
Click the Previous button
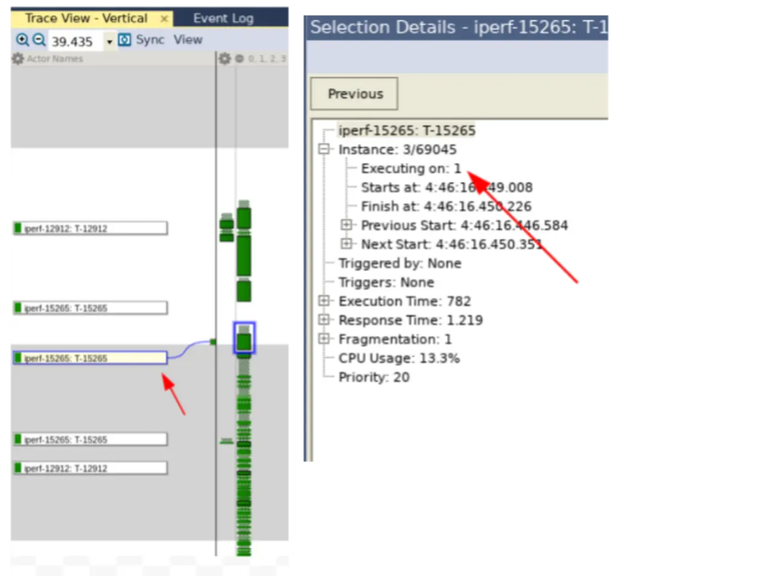tap(355, 94)
